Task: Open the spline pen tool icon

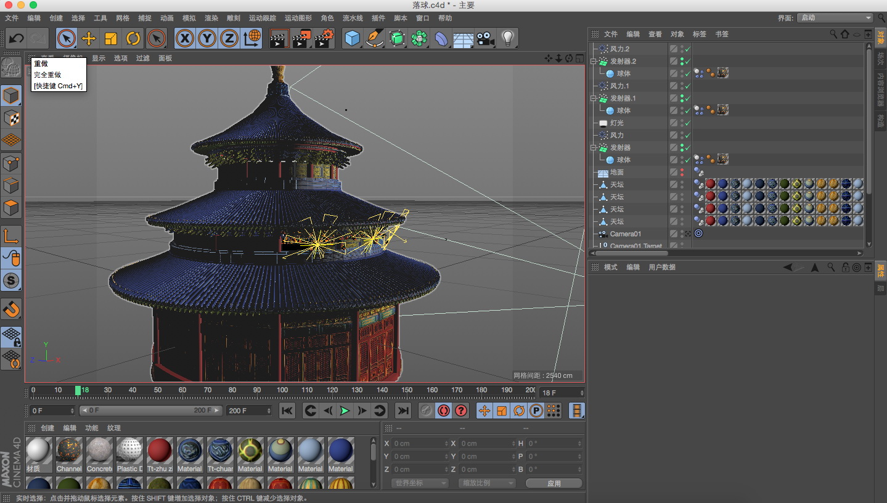Action: [x=374, y=39]
